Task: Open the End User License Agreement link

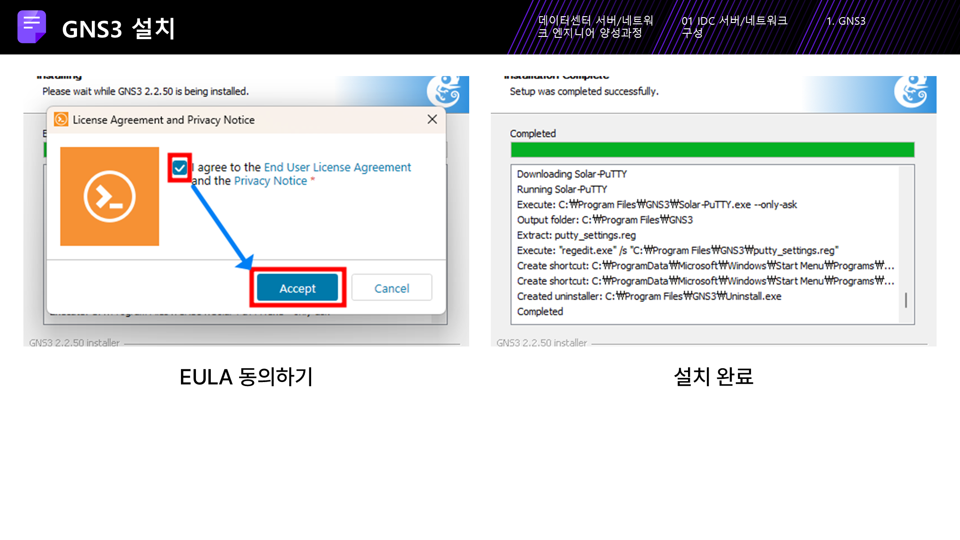Action: click(337, 167)
